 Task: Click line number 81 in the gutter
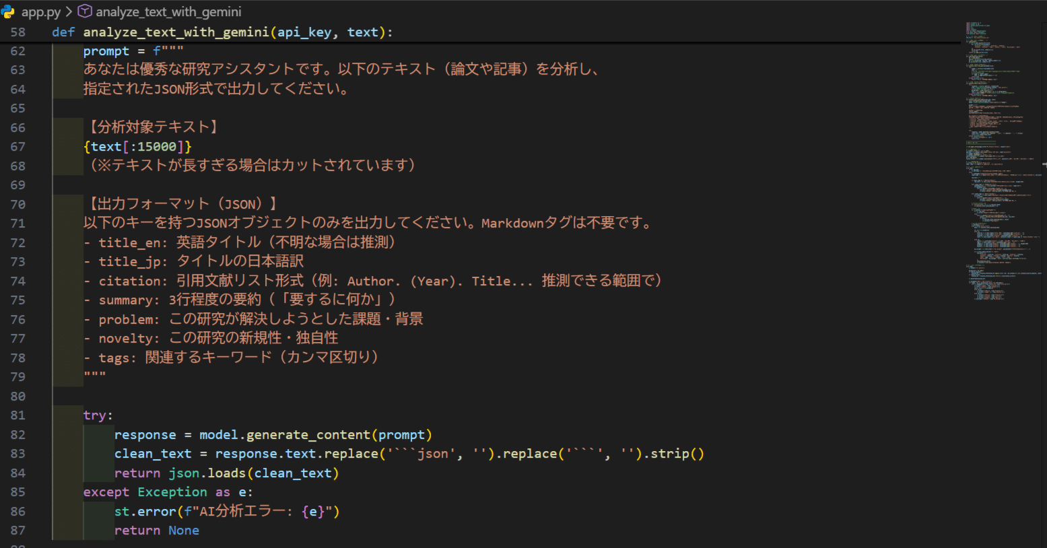(18, 415)
